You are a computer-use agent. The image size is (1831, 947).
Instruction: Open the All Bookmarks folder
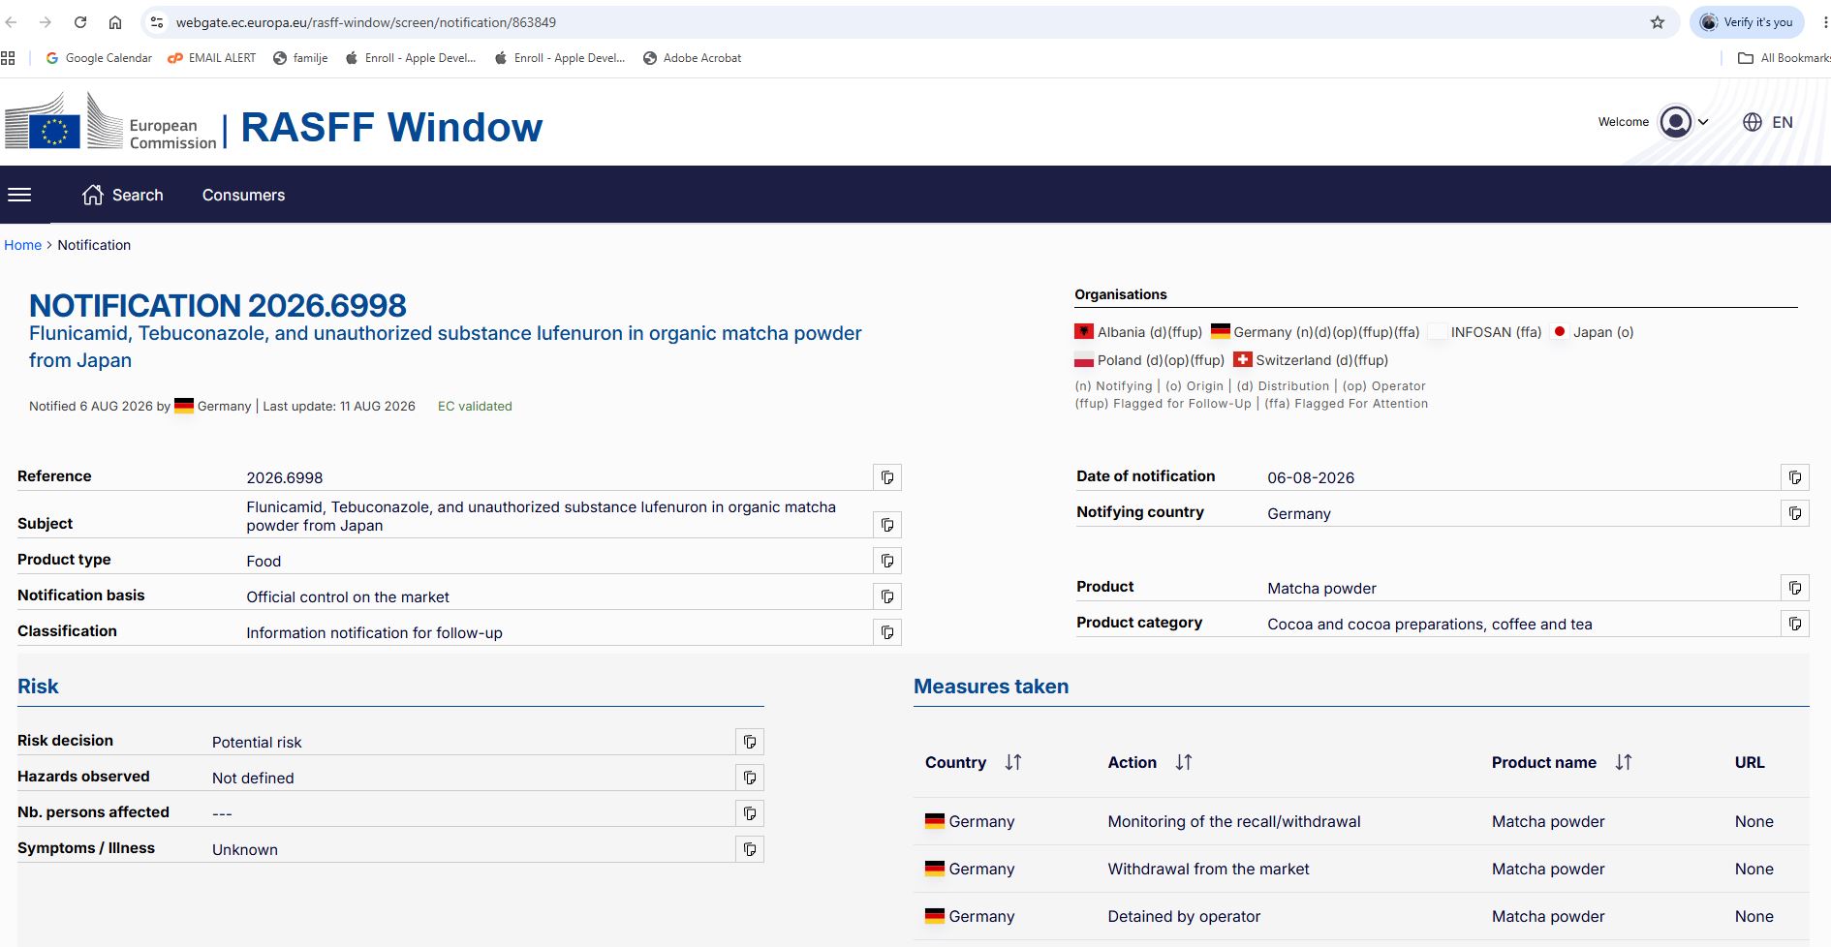(x=1784, y=58)
